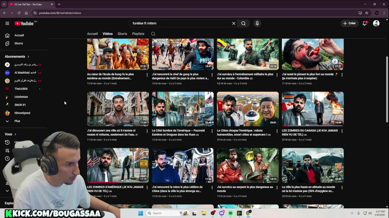
Task: Open a new browser tab
Action: pos(59,4)
